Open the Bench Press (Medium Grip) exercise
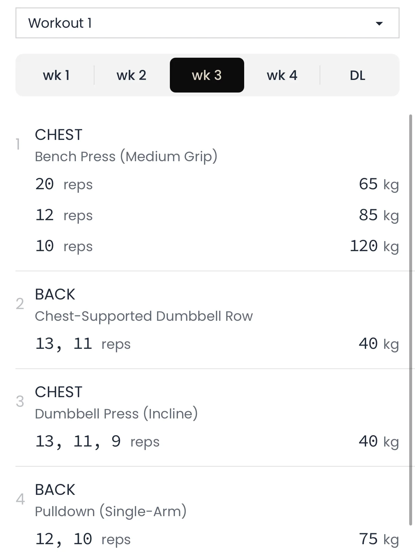 click(x=126, y=156)
